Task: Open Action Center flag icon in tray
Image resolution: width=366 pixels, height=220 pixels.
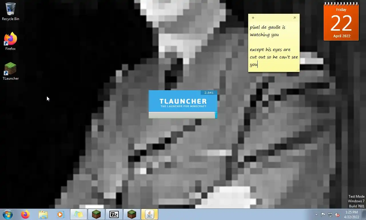Action: 323,215
